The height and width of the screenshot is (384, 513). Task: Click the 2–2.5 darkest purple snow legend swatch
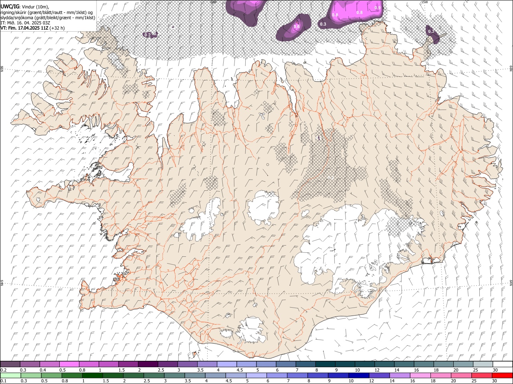[x=147, y=364]
